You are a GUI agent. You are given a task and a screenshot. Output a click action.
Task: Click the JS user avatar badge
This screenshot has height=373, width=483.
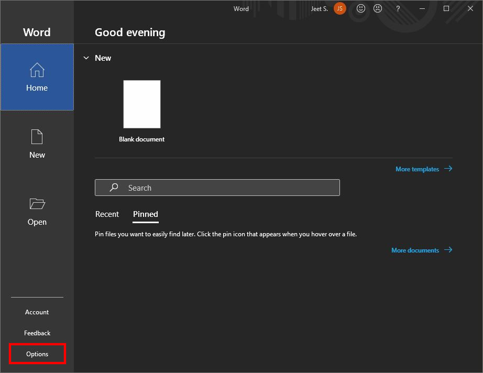[x=339, y=8]
